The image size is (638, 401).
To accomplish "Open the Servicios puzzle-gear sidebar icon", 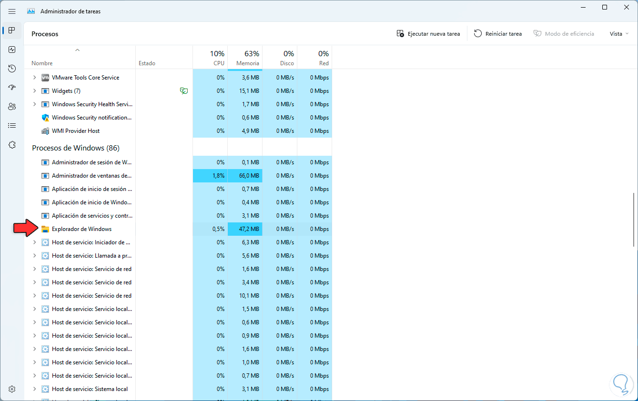I will click(12, 145).
